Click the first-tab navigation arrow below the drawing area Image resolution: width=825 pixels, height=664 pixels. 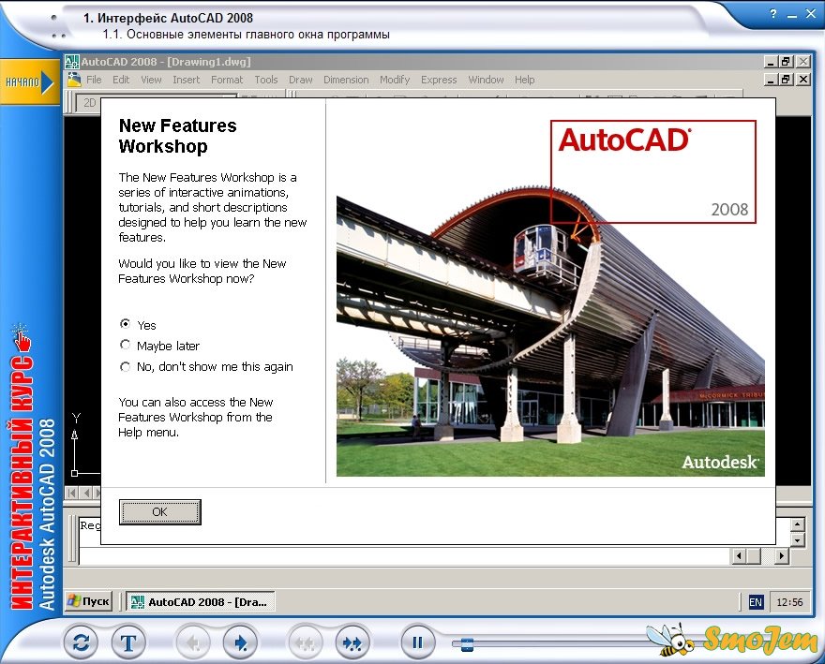72,493
